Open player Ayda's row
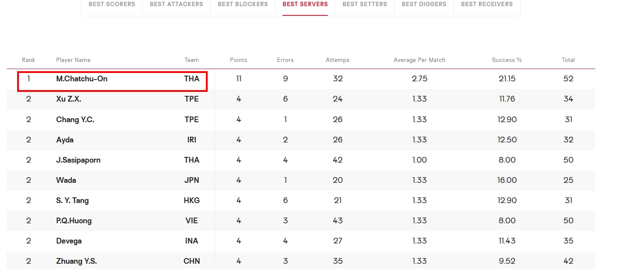623x269 pixels. (x=301, y=139)
